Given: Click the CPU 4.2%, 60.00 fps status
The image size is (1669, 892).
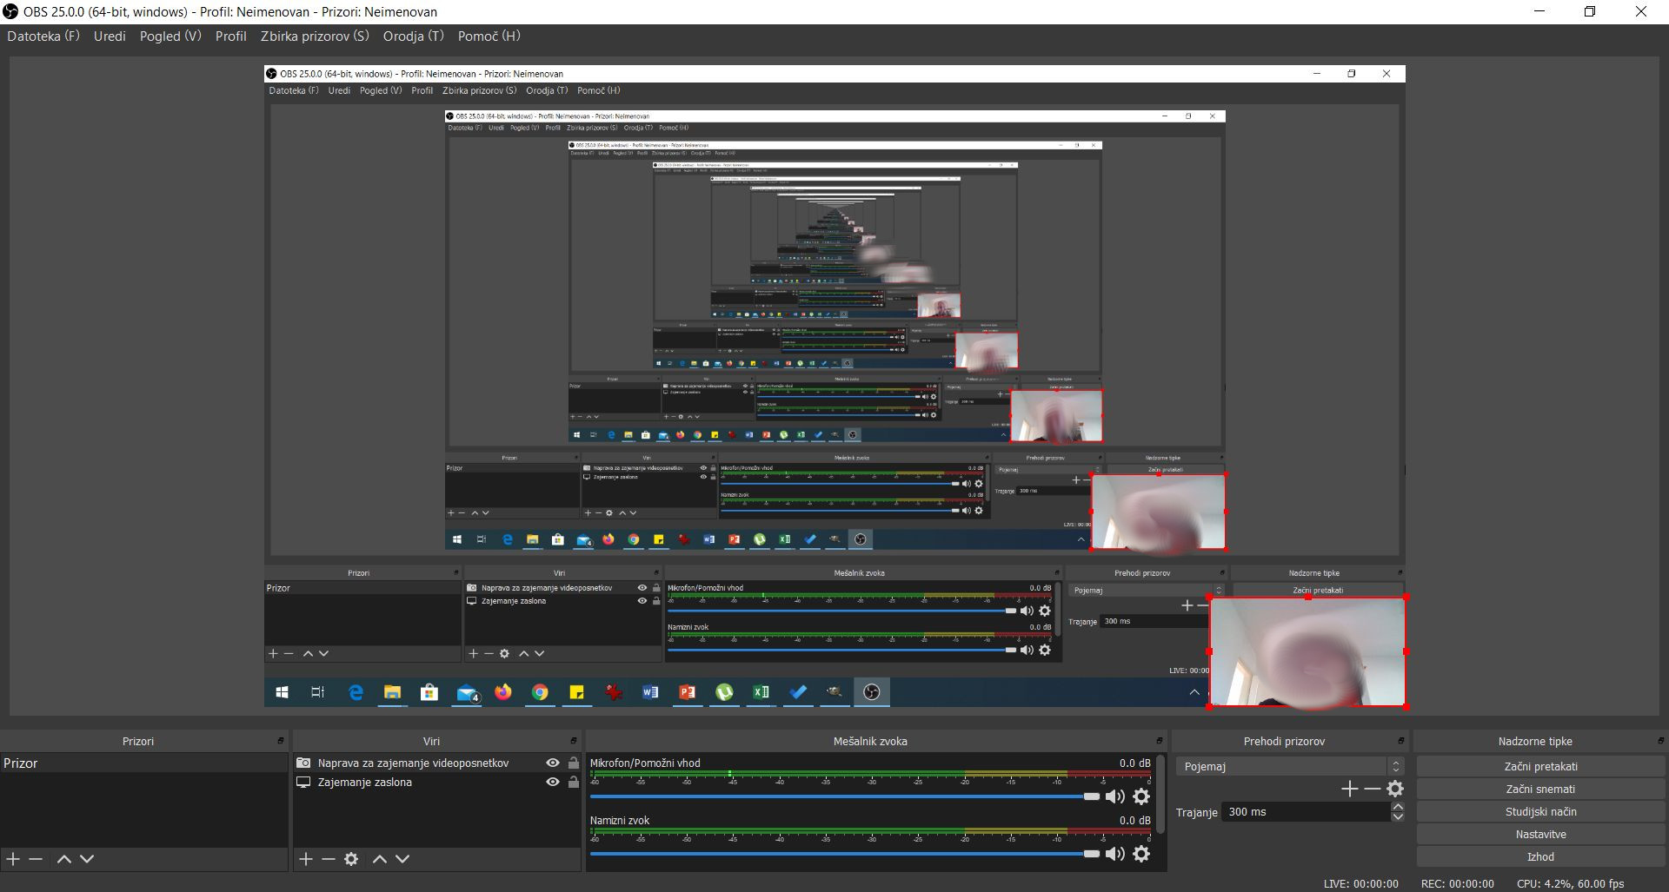Looking at the screenshot, I should (x=1570, y=883).
